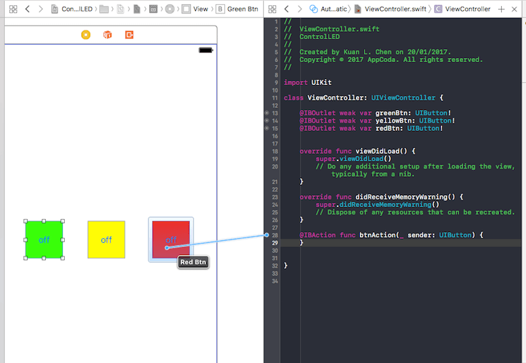Click line number 29 in gutter
The height and width of the screenshot is (363, 526).
[275, 243]
